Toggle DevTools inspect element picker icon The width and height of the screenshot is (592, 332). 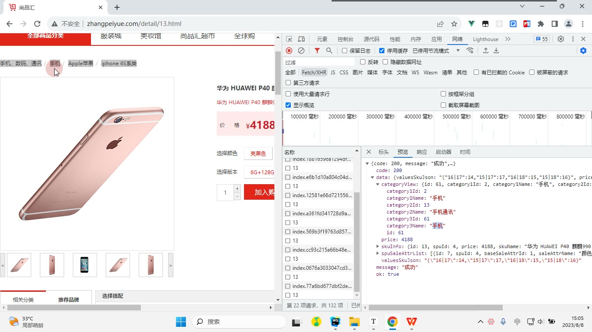click(x=289, y=39)
